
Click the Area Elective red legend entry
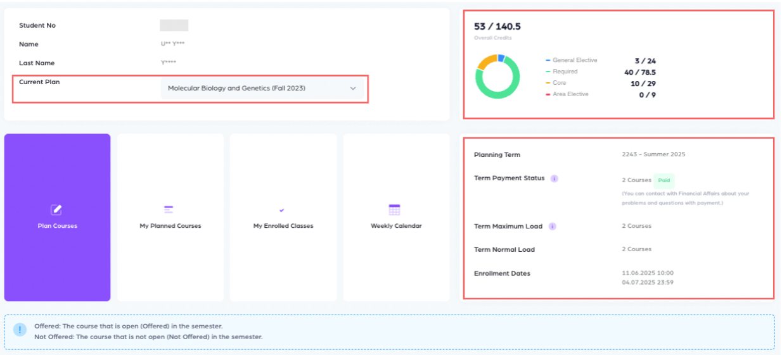pos(570,94)
